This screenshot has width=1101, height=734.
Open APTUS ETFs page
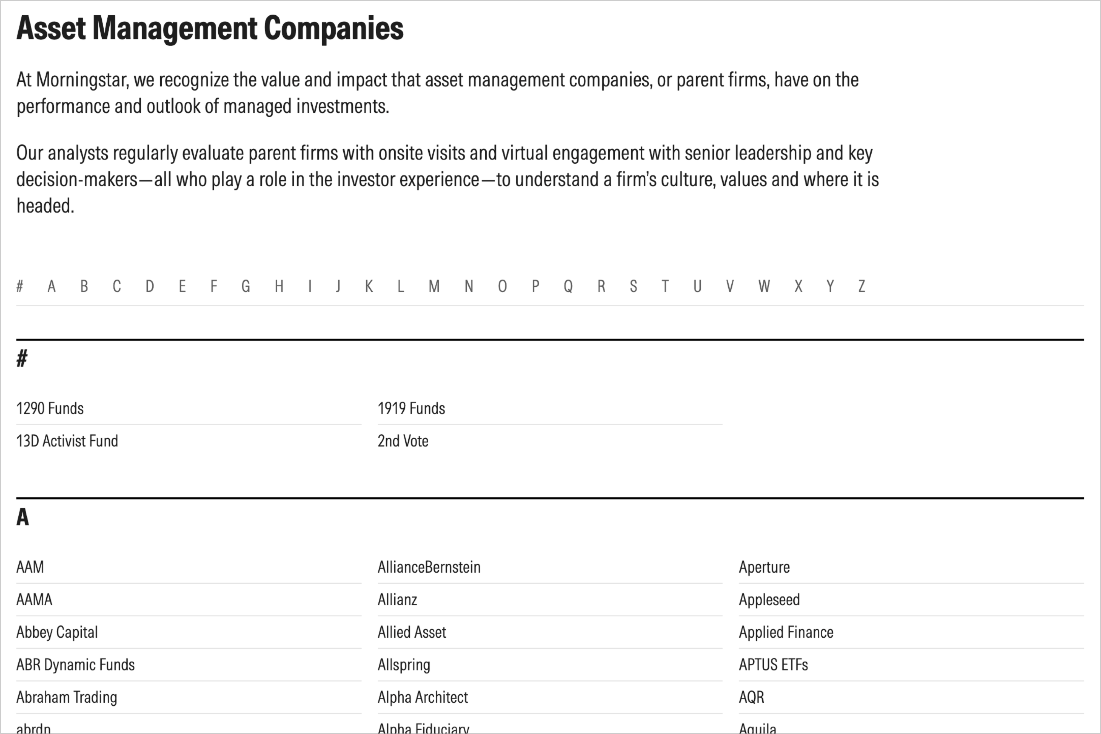point(773,665)
